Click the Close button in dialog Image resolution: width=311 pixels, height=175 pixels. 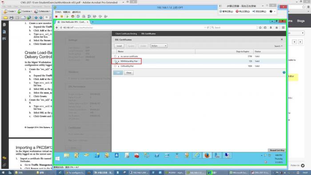coord(129,73)
